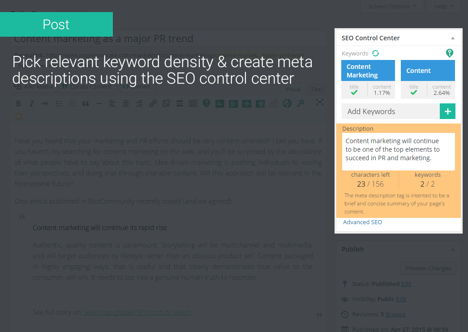Focus the Add Keywords input field

point(391,111)
